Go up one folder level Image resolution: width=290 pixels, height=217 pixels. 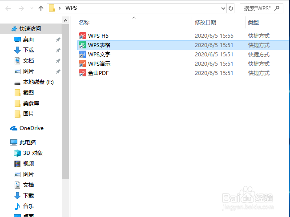40,8
